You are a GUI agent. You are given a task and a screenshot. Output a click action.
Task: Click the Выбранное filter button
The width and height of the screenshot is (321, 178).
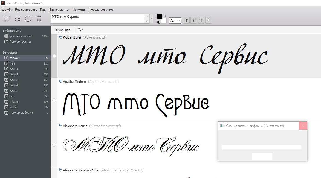(x=62, y=30)
